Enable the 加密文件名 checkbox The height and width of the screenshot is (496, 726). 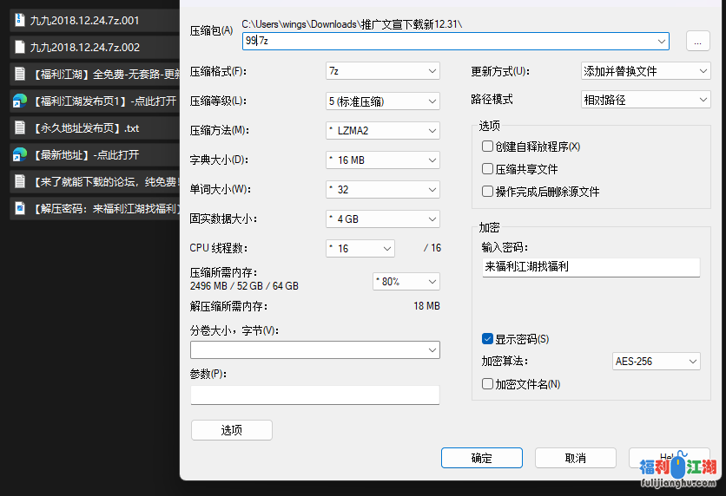(488, 384)
